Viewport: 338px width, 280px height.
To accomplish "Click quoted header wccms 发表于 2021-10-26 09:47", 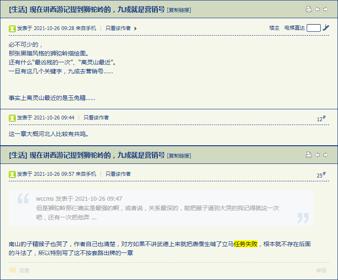I will point(79,199).
